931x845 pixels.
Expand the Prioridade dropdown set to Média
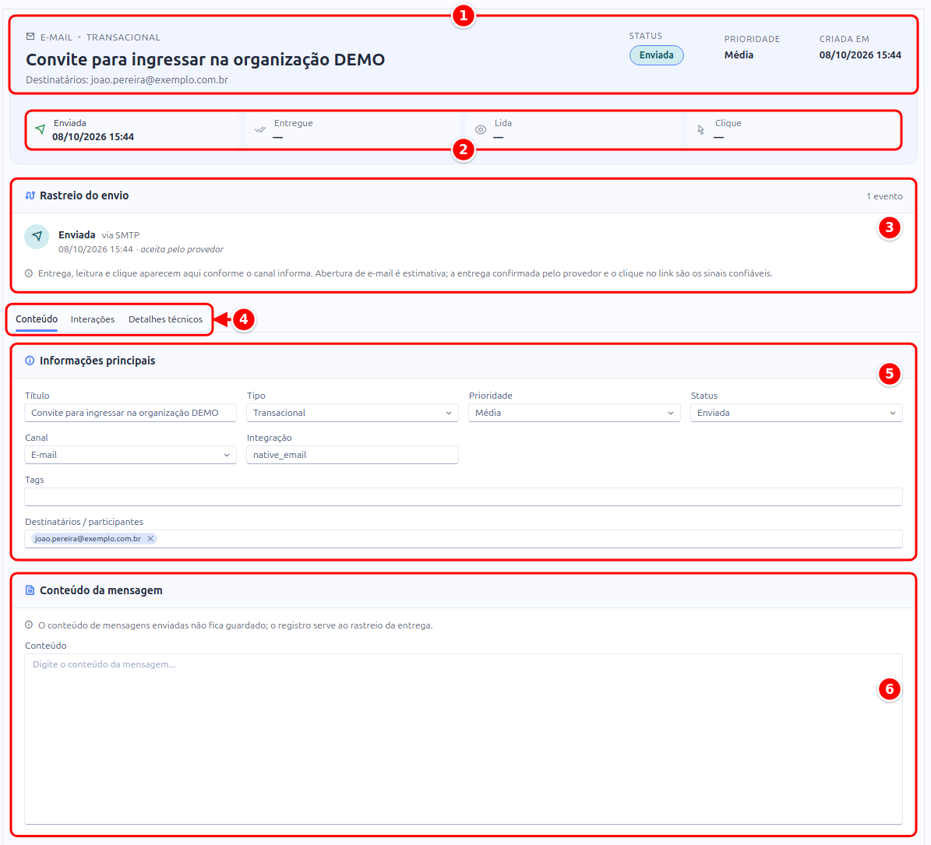(x=574, y=413)
